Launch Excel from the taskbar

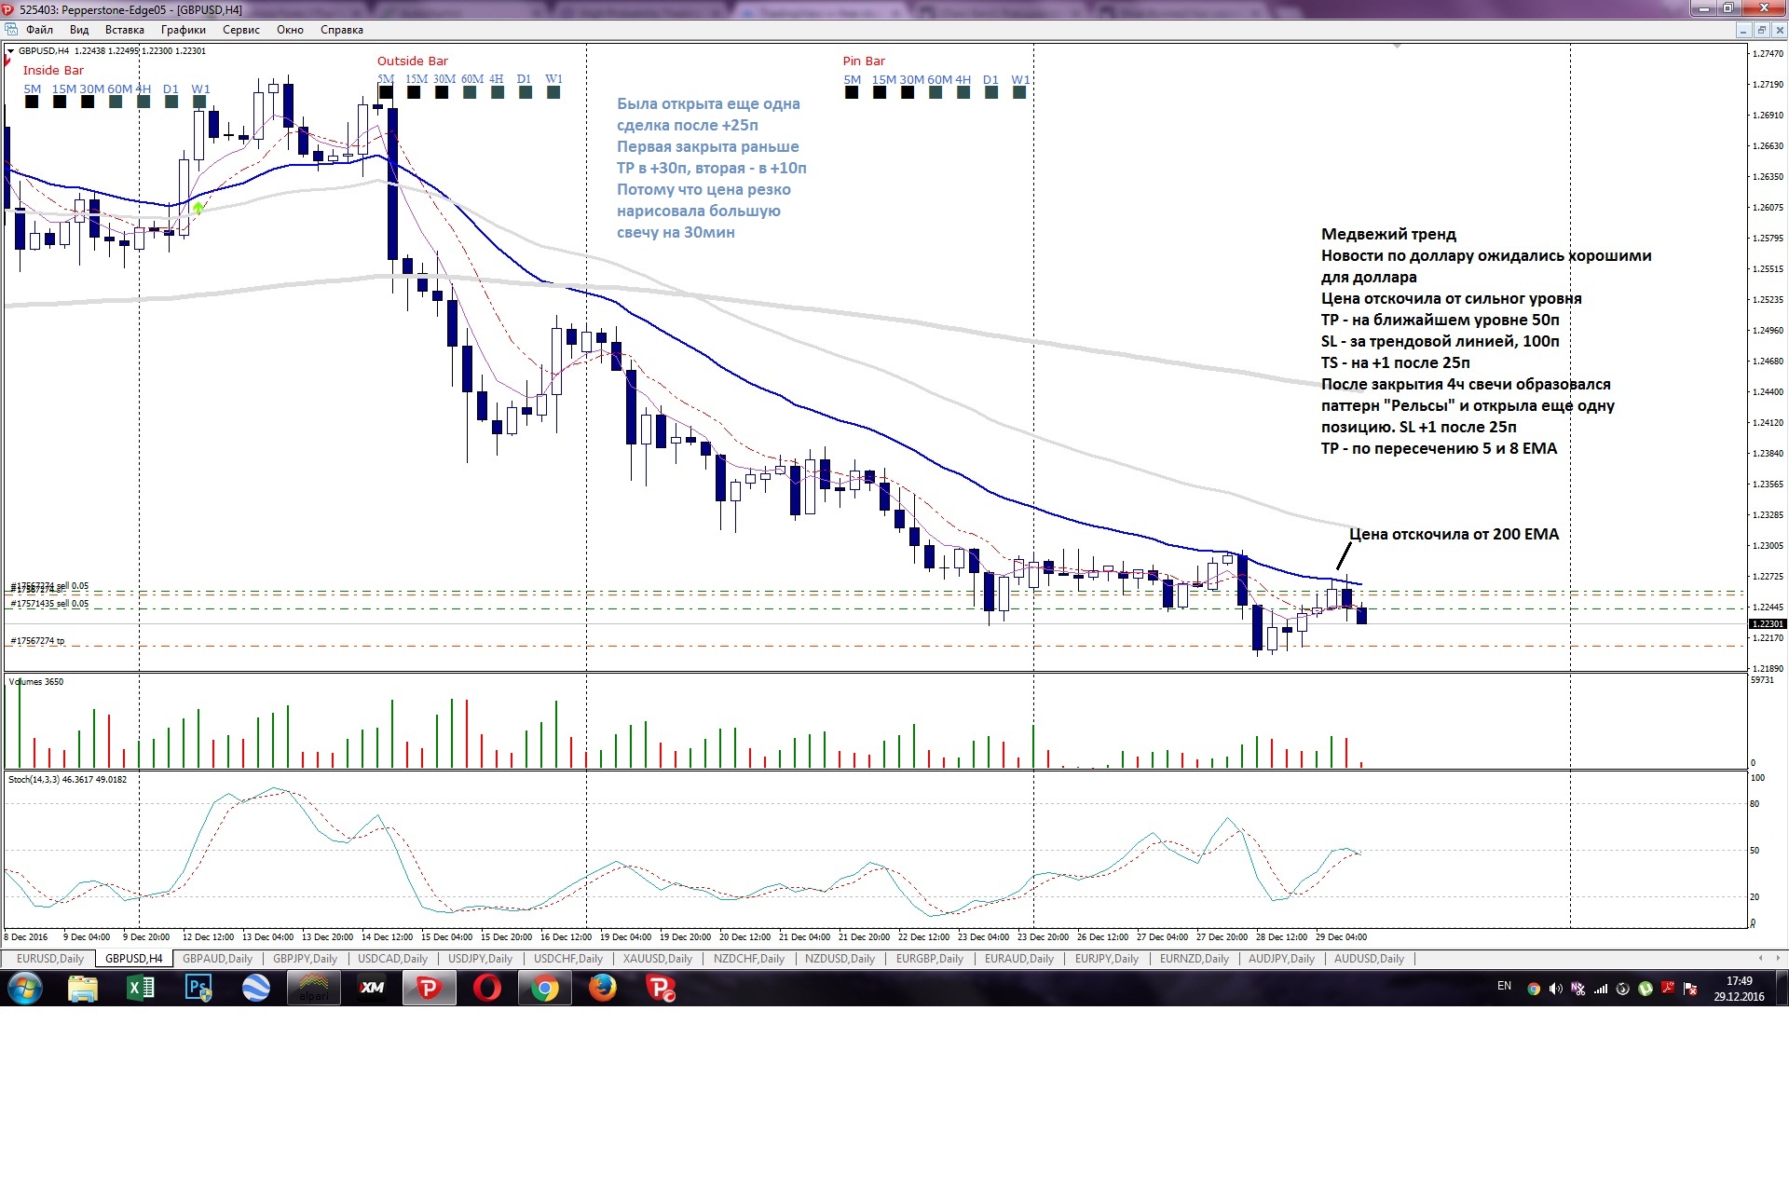pos(141,988)
